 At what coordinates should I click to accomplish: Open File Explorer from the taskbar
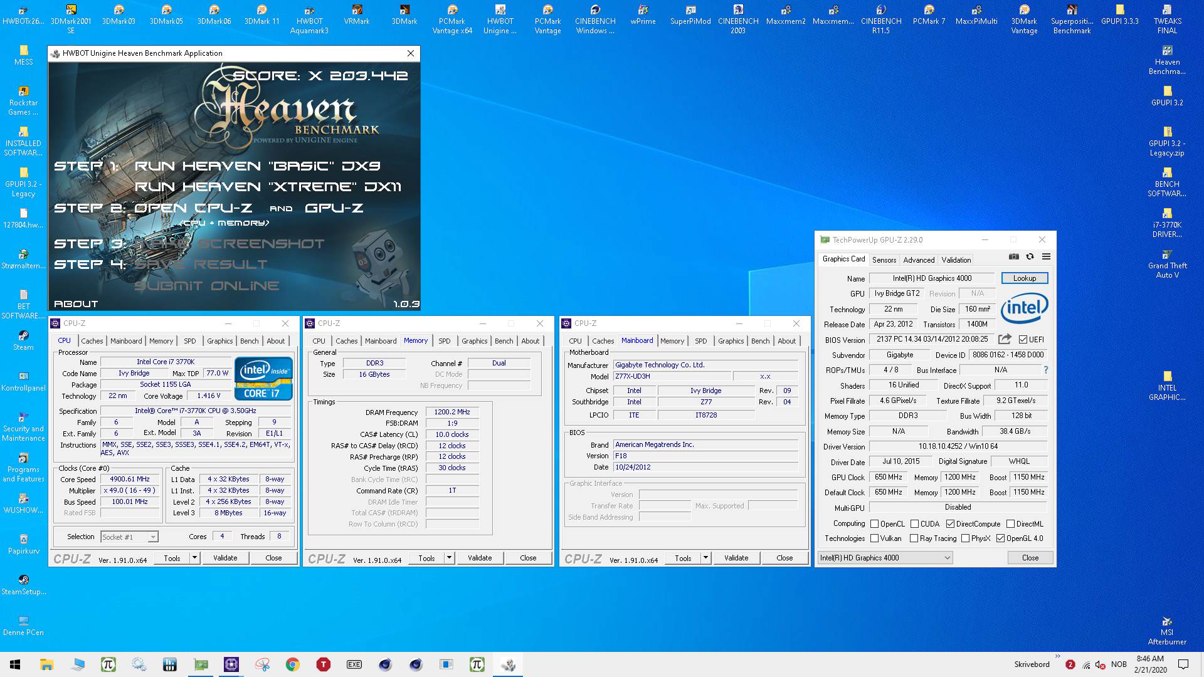click(x=47, y=664)
